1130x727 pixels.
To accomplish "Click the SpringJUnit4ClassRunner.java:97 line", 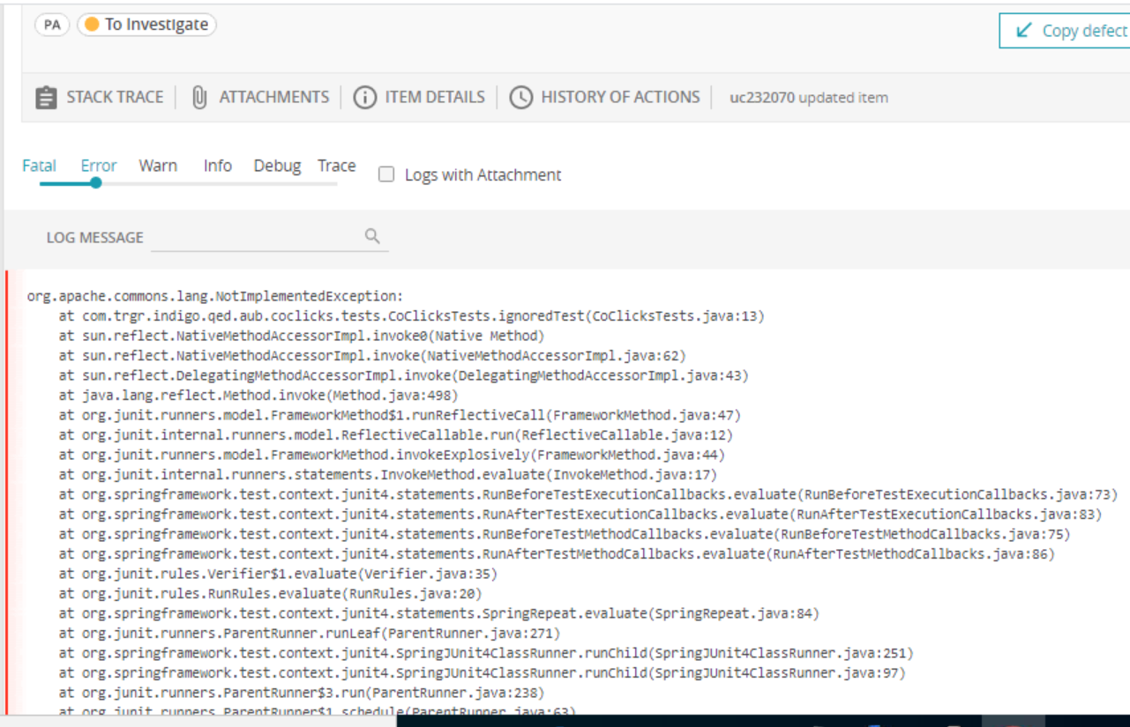I will 483,673.
